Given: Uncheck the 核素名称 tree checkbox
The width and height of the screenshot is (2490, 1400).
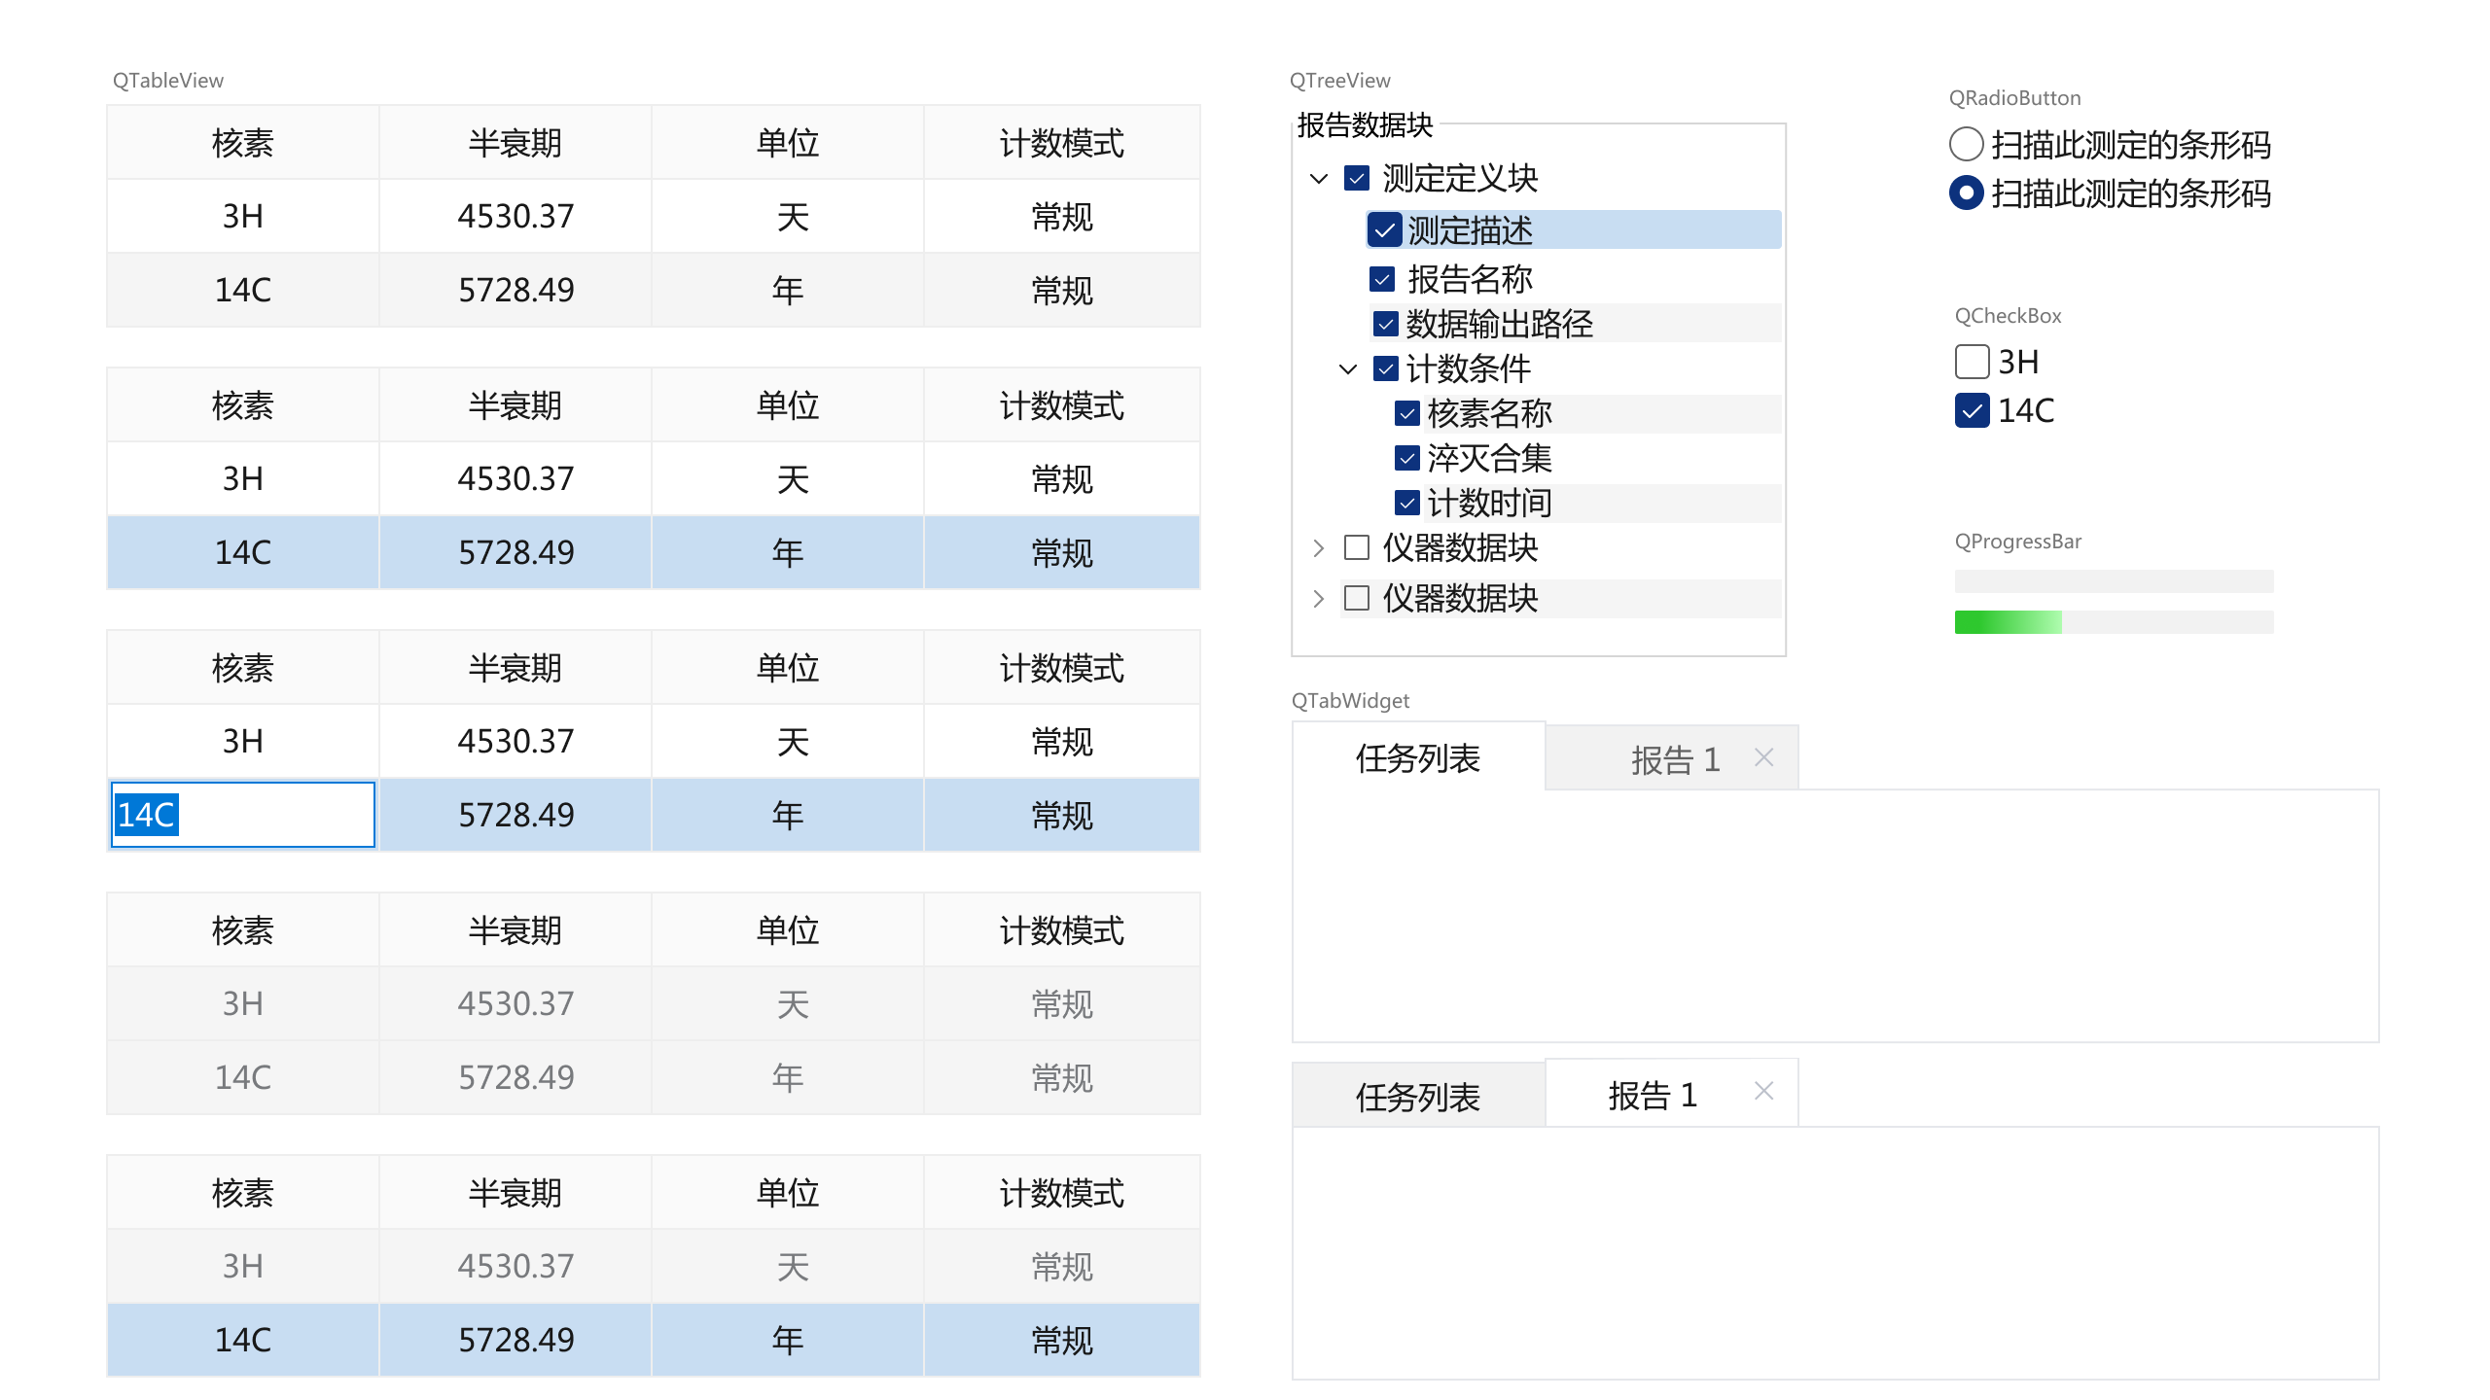Looking at the screenshot, I should coord(1406,414).
